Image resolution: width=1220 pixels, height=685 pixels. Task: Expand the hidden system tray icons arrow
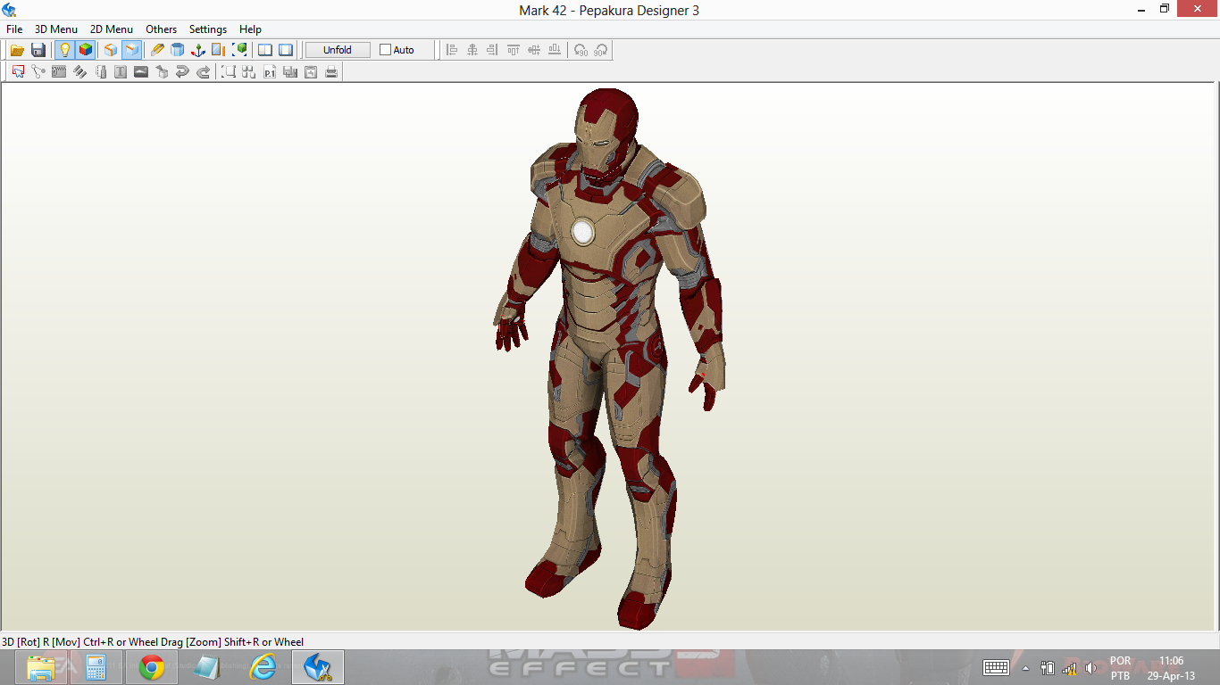click(x=1025, y=668)
